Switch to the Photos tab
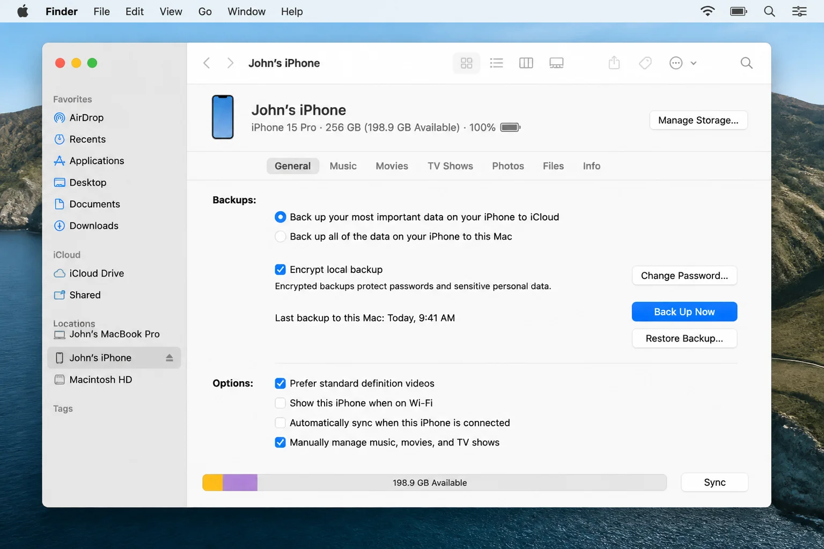The width and height of the screenshot is (824, 549). (x=508, y=166)
